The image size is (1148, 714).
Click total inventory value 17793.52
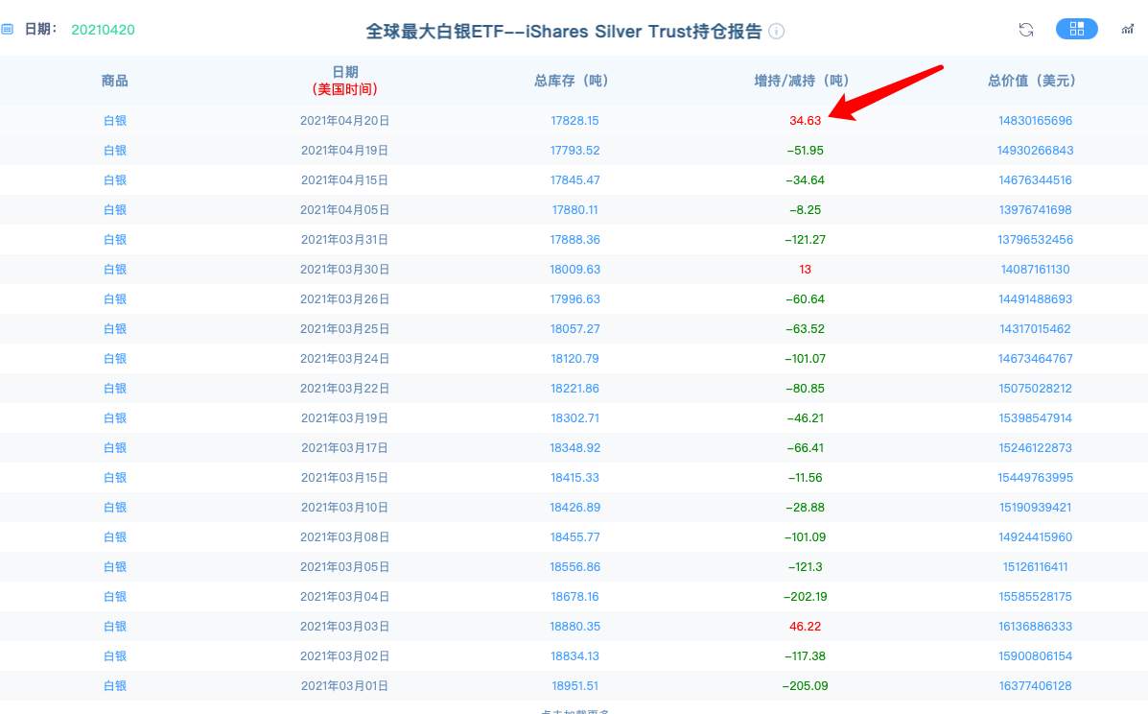[574, 150]
